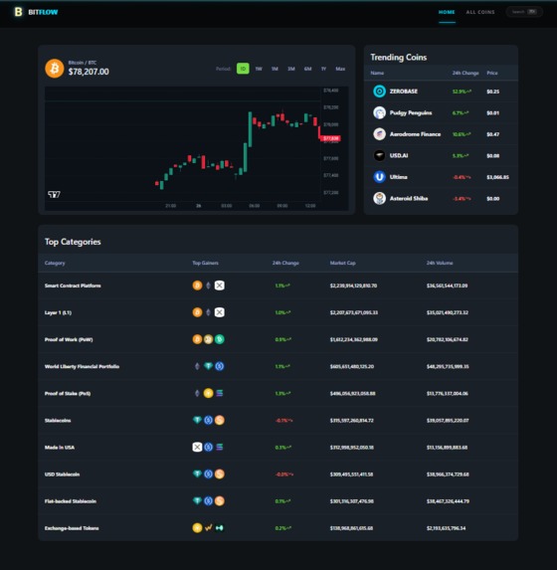The height and width of the screenshot is (570, 557).
Task: Focus the header search field
Action: [x=524, y=12]
